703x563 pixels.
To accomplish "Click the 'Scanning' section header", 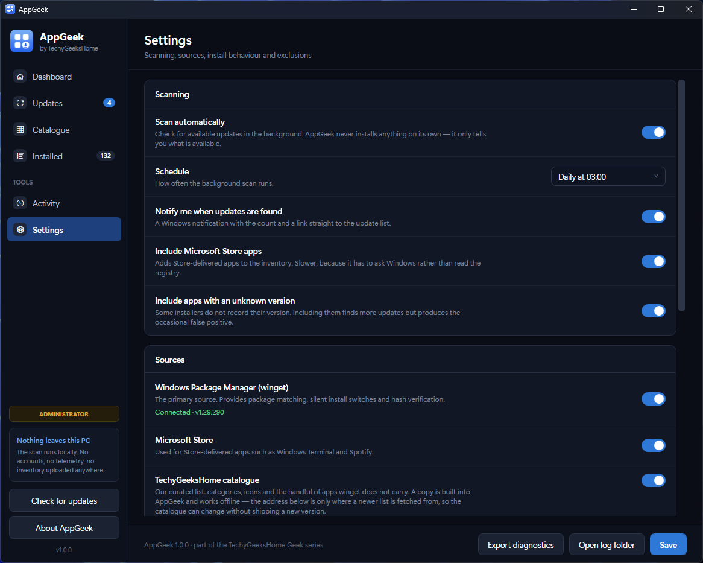I will click(x=172, y=94).
